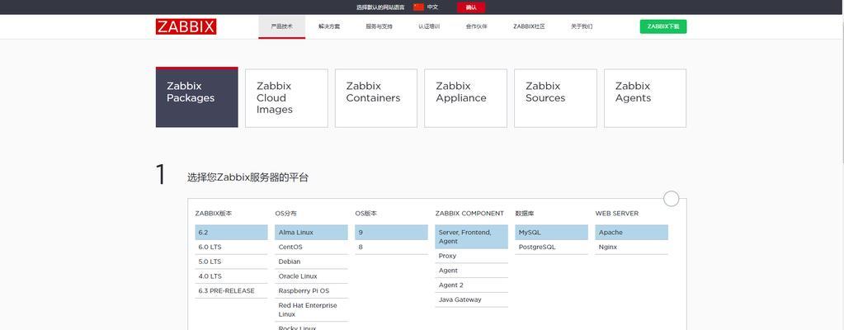Select Oracle Linux as OS distribution
Screen dimensions: 844x330
pyautogui.click(x=311, y=276)
